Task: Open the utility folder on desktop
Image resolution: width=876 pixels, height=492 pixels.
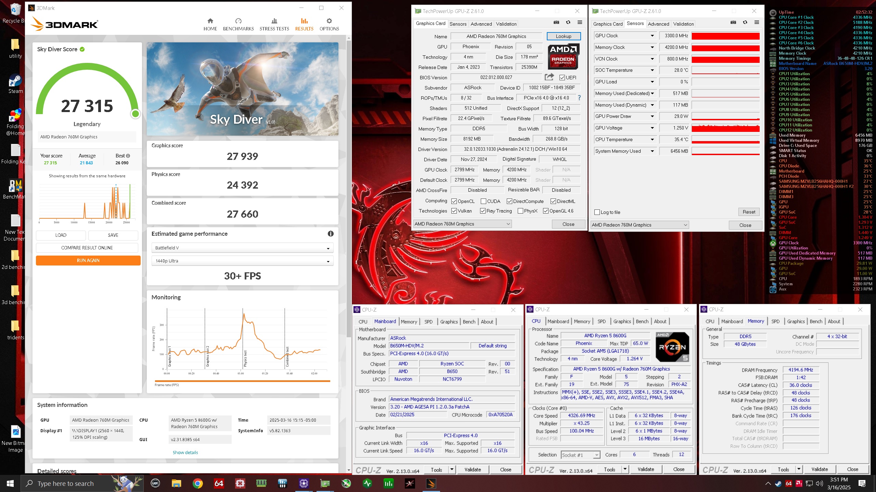Action: (x=15, y=49)
